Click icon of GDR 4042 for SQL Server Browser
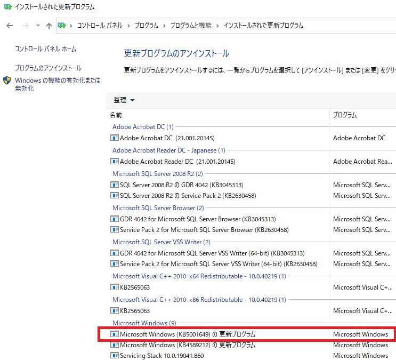This screenshot has height=360, width=396. click(115, 219)
